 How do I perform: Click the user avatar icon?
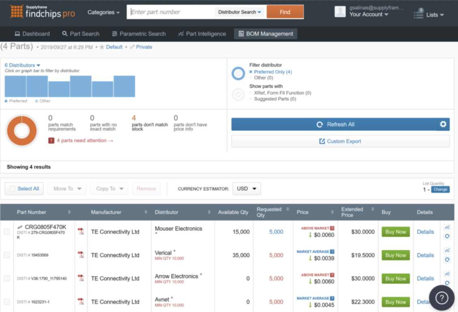click(x=340, y=11)
